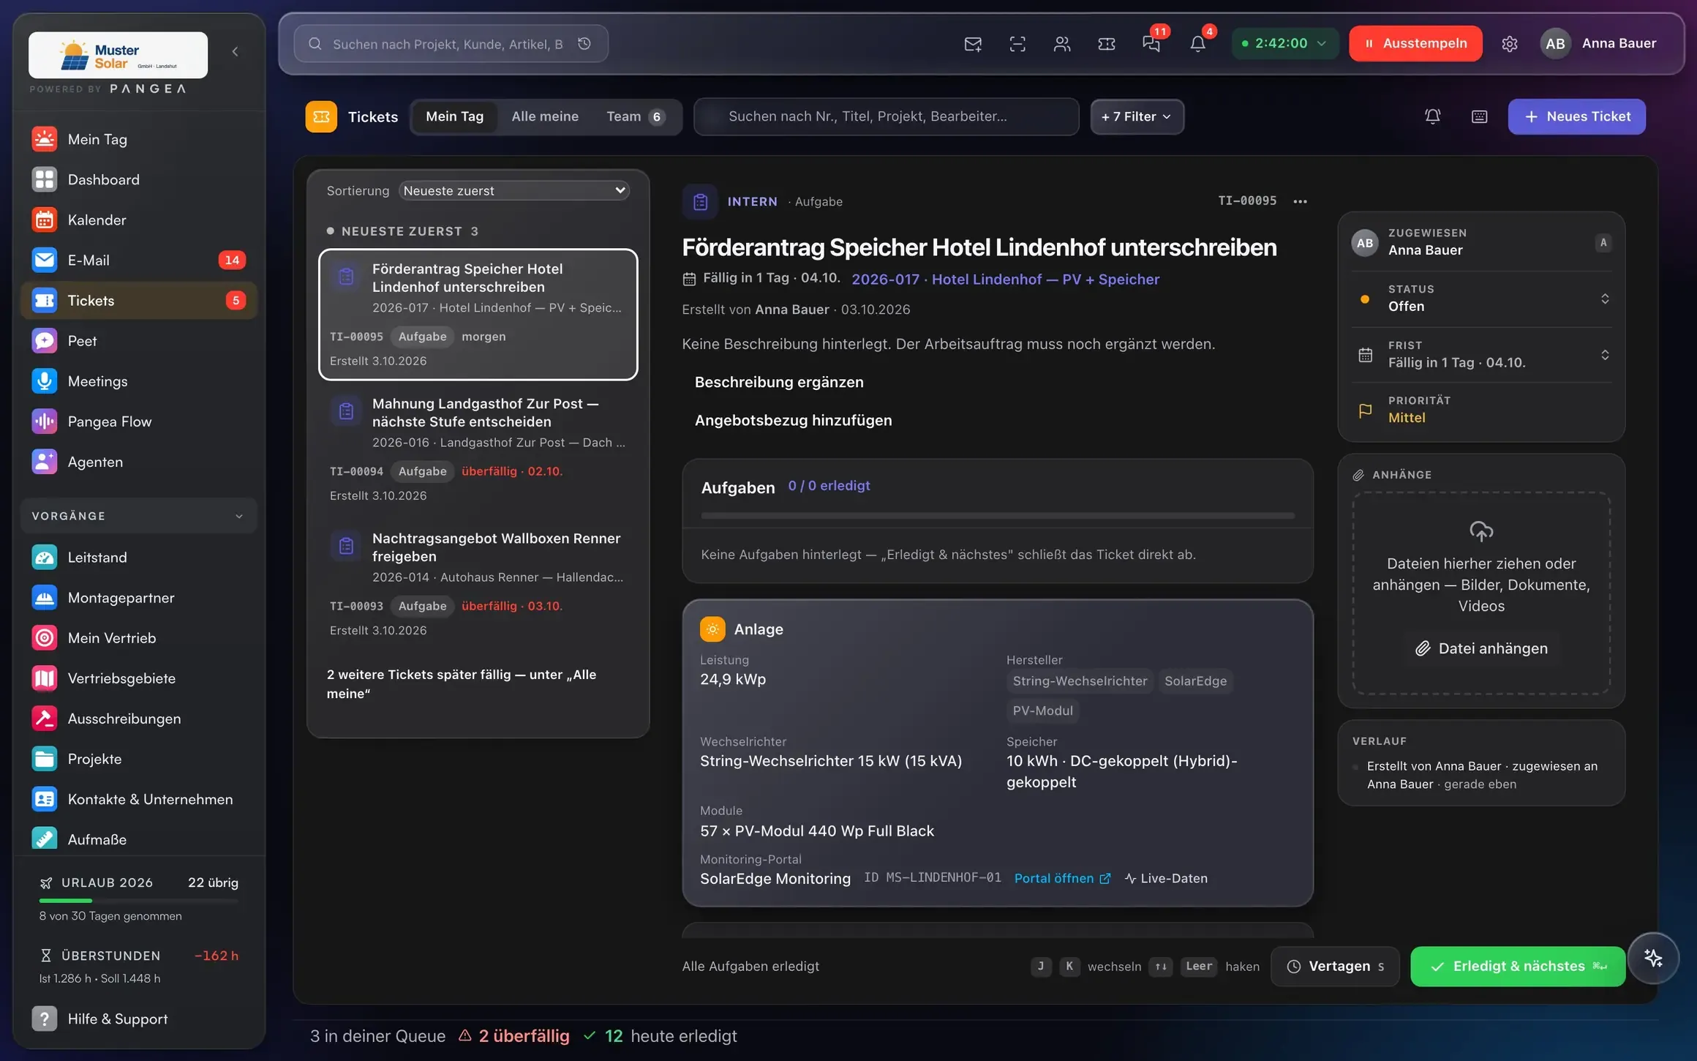Switch to the Alle meine tab
Viewport: 1697px width, 1061px height.
coord(545,116)
